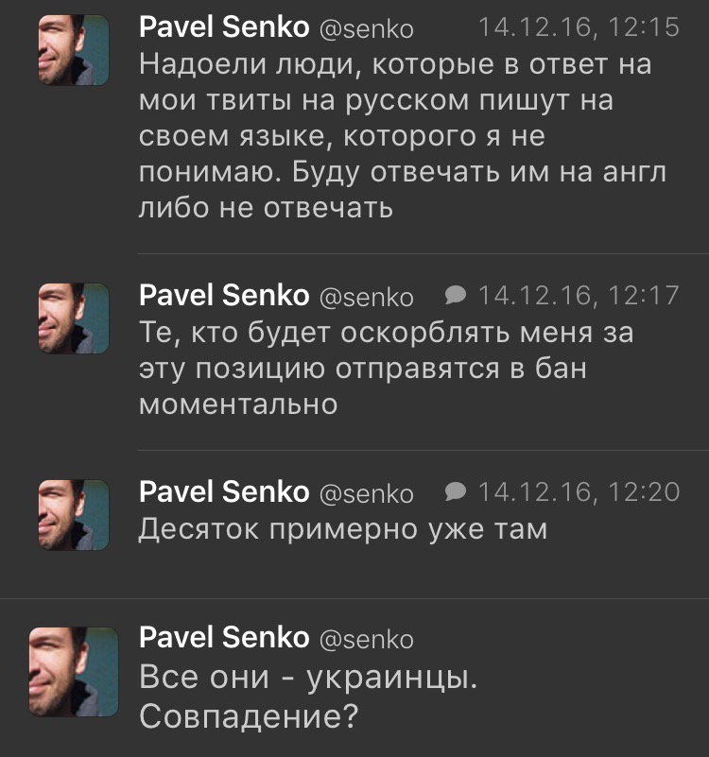Click Pavel Senko name on the 12:17 tweet

(224, 296)
